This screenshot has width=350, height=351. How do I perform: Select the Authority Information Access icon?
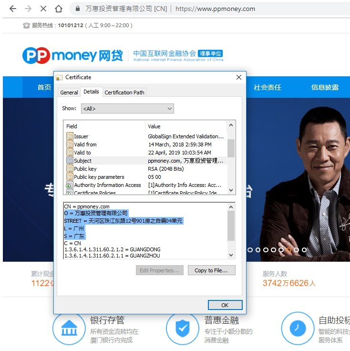coord(70,185)
